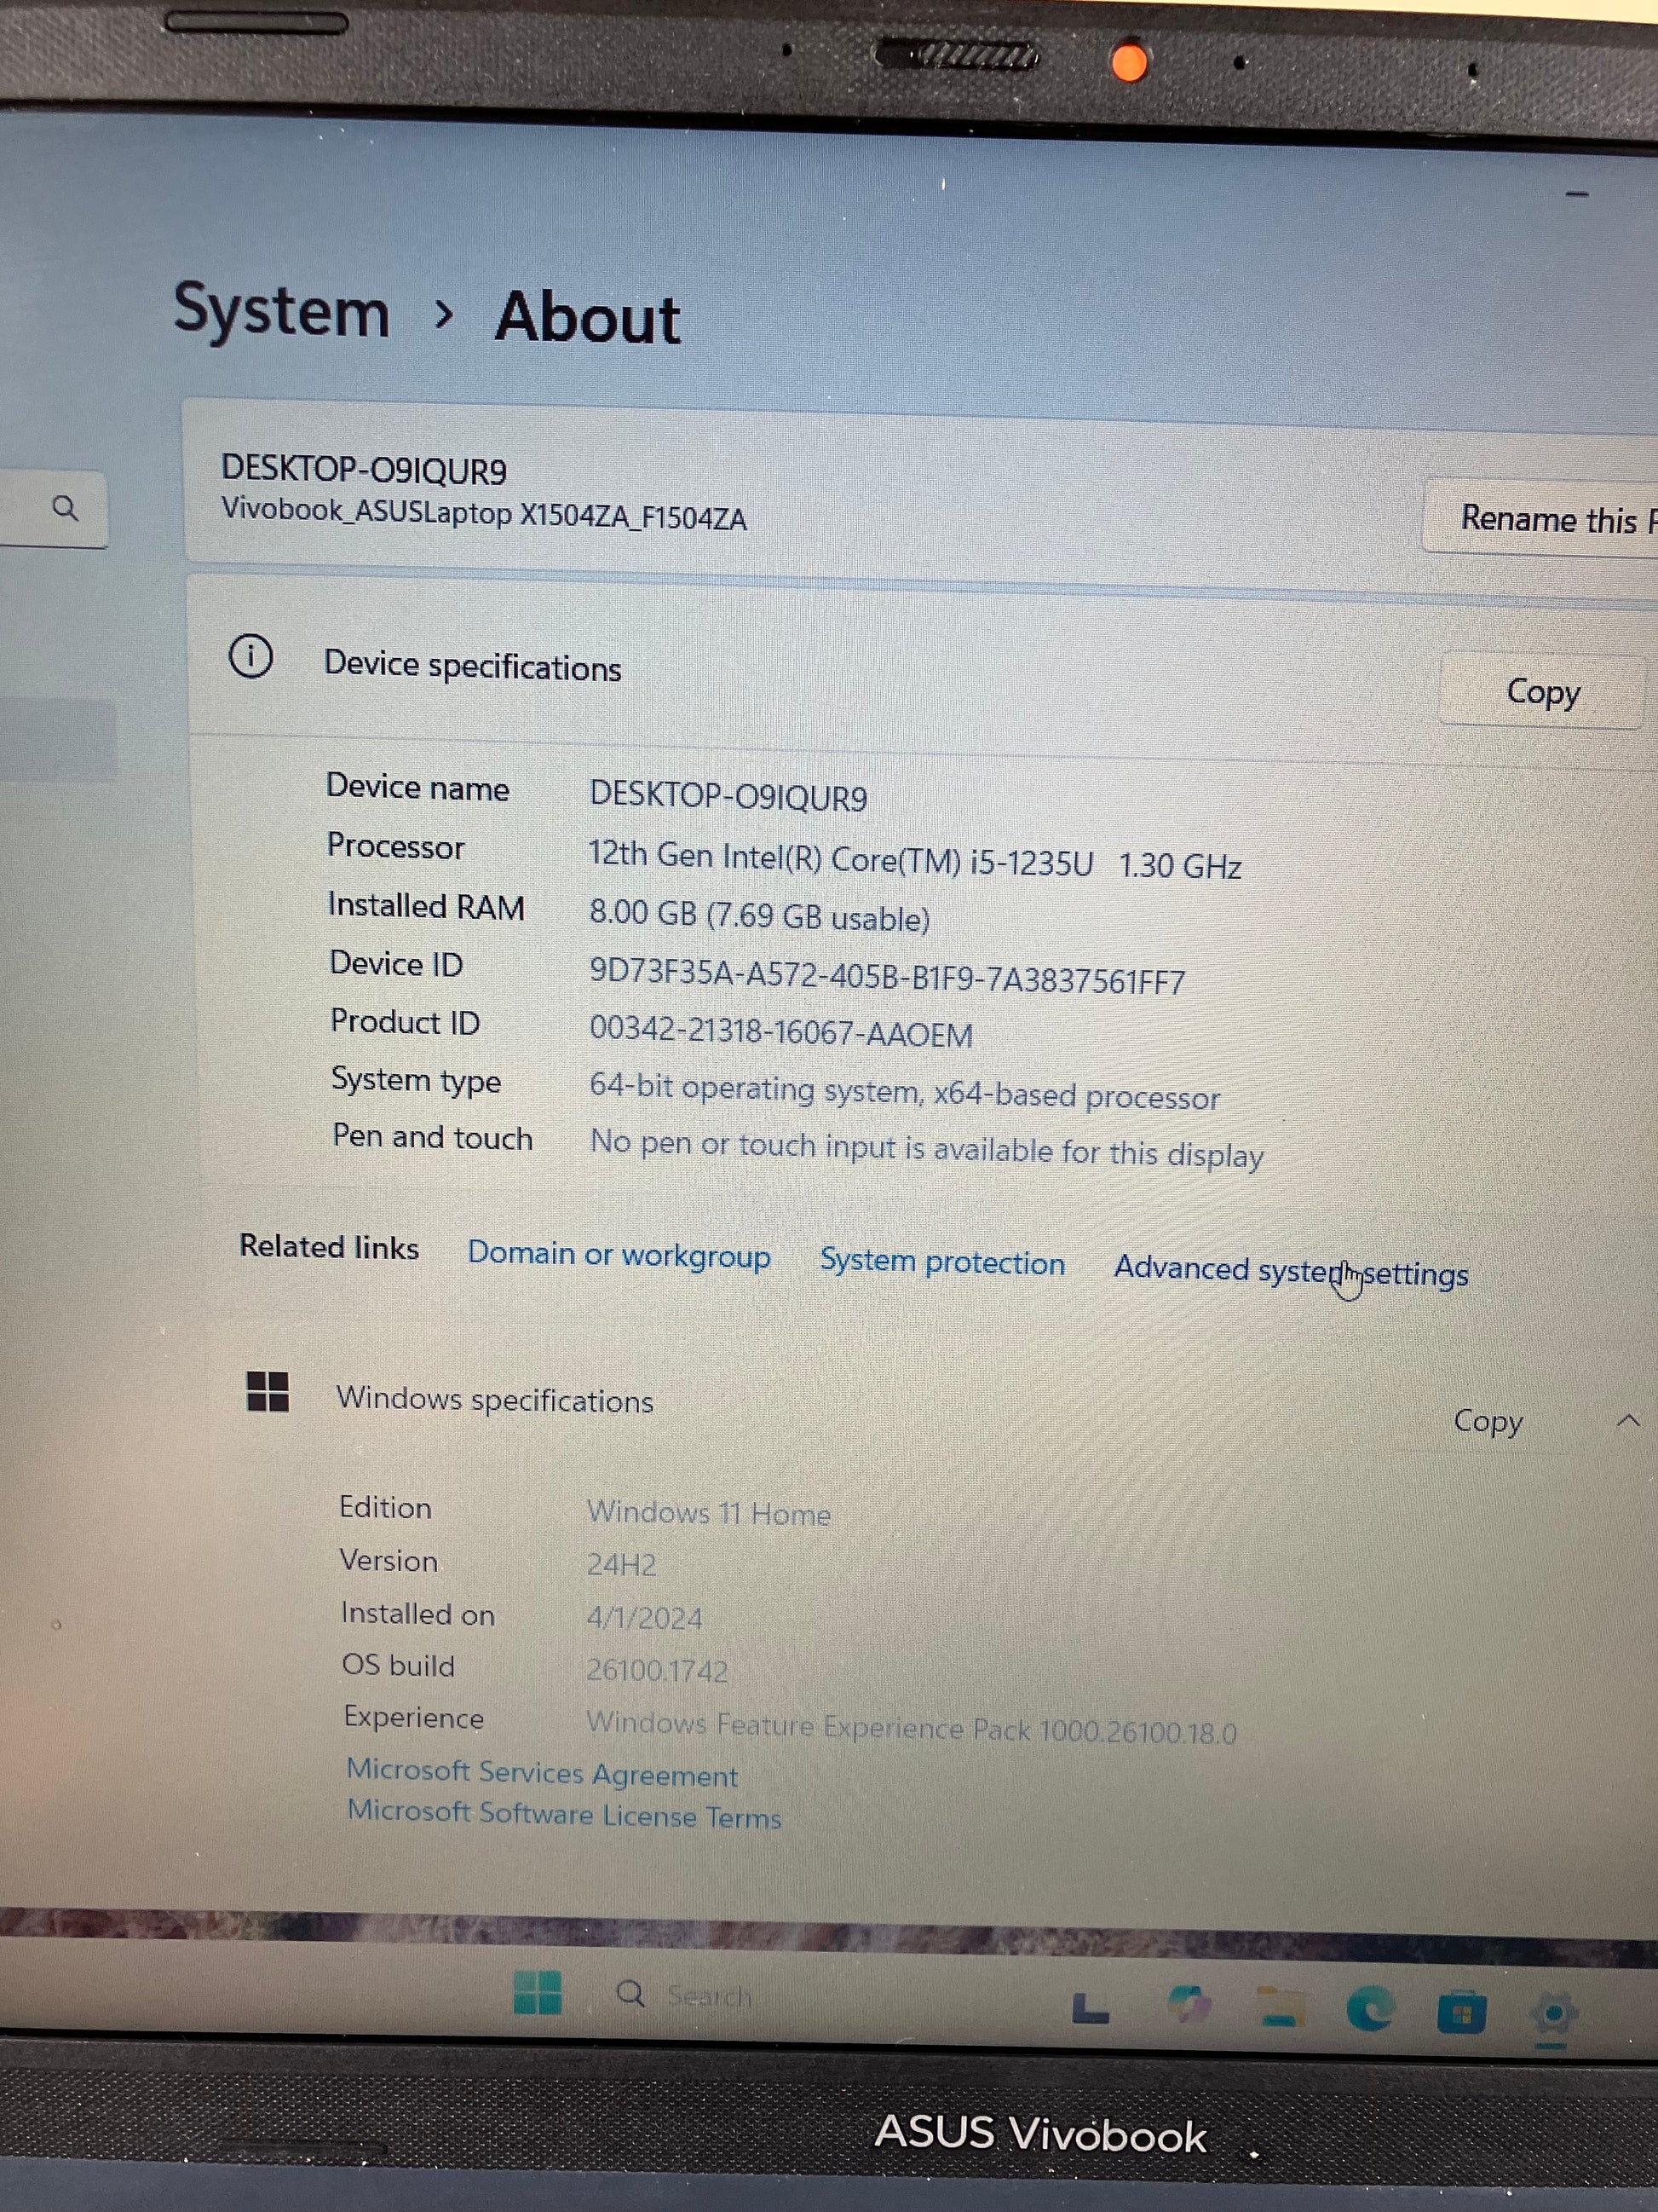Launch Copilot from the taskbar

tap(1189, 2004)
